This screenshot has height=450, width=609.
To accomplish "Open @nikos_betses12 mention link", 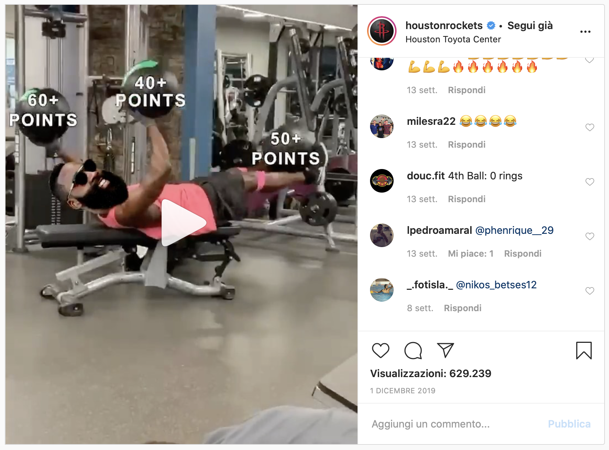I will pyautogui.click(x=496, y=285).
